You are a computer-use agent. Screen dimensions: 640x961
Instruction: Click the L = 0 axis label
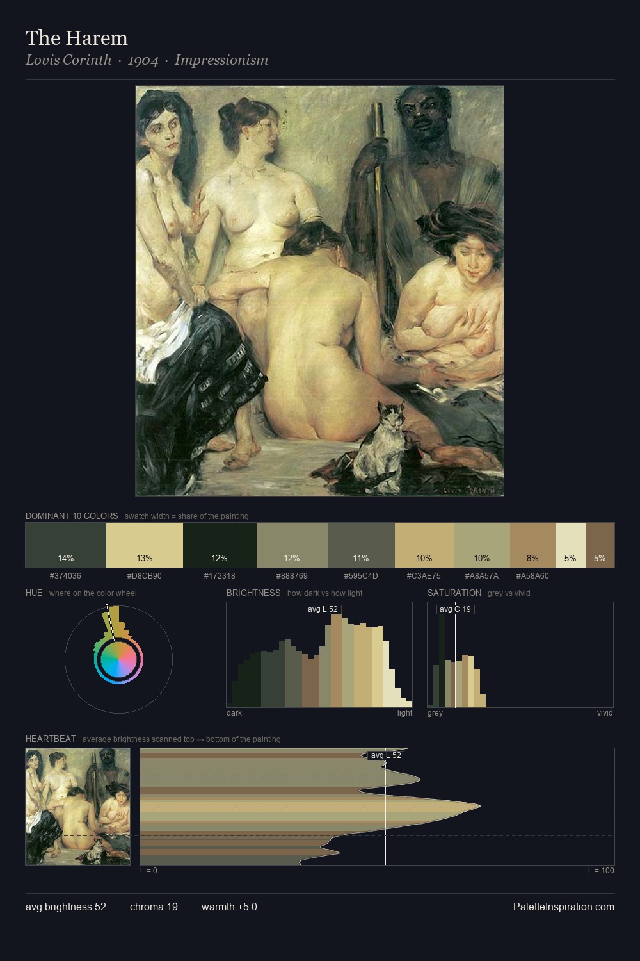(148, 870)
